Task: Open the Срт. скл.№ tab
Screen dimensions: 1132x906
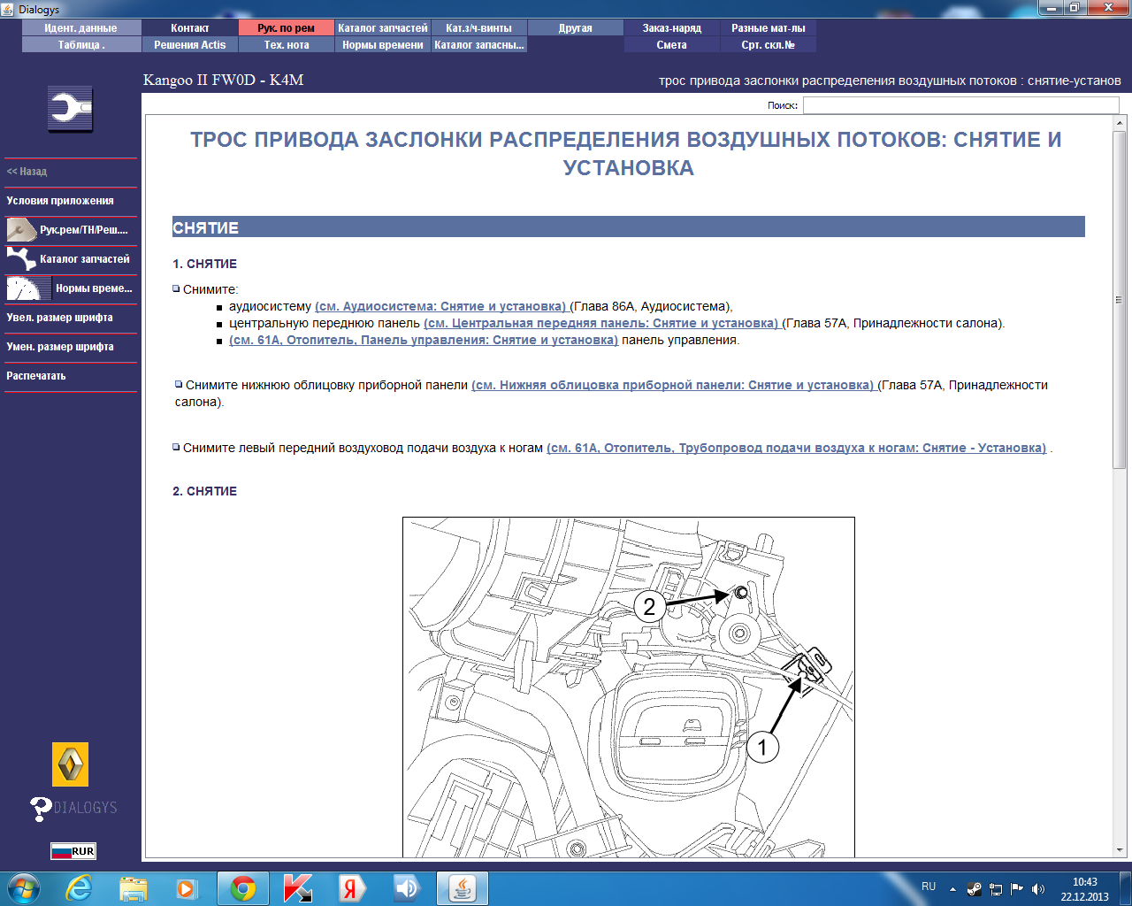Action: pyautogui.click(x=769, y=45)
